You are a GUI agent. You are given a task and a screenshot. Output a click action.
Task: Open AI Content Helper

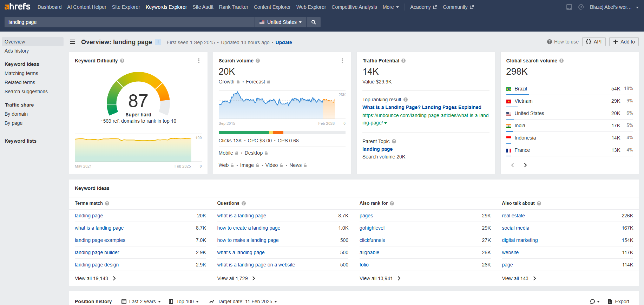point(87,7)
